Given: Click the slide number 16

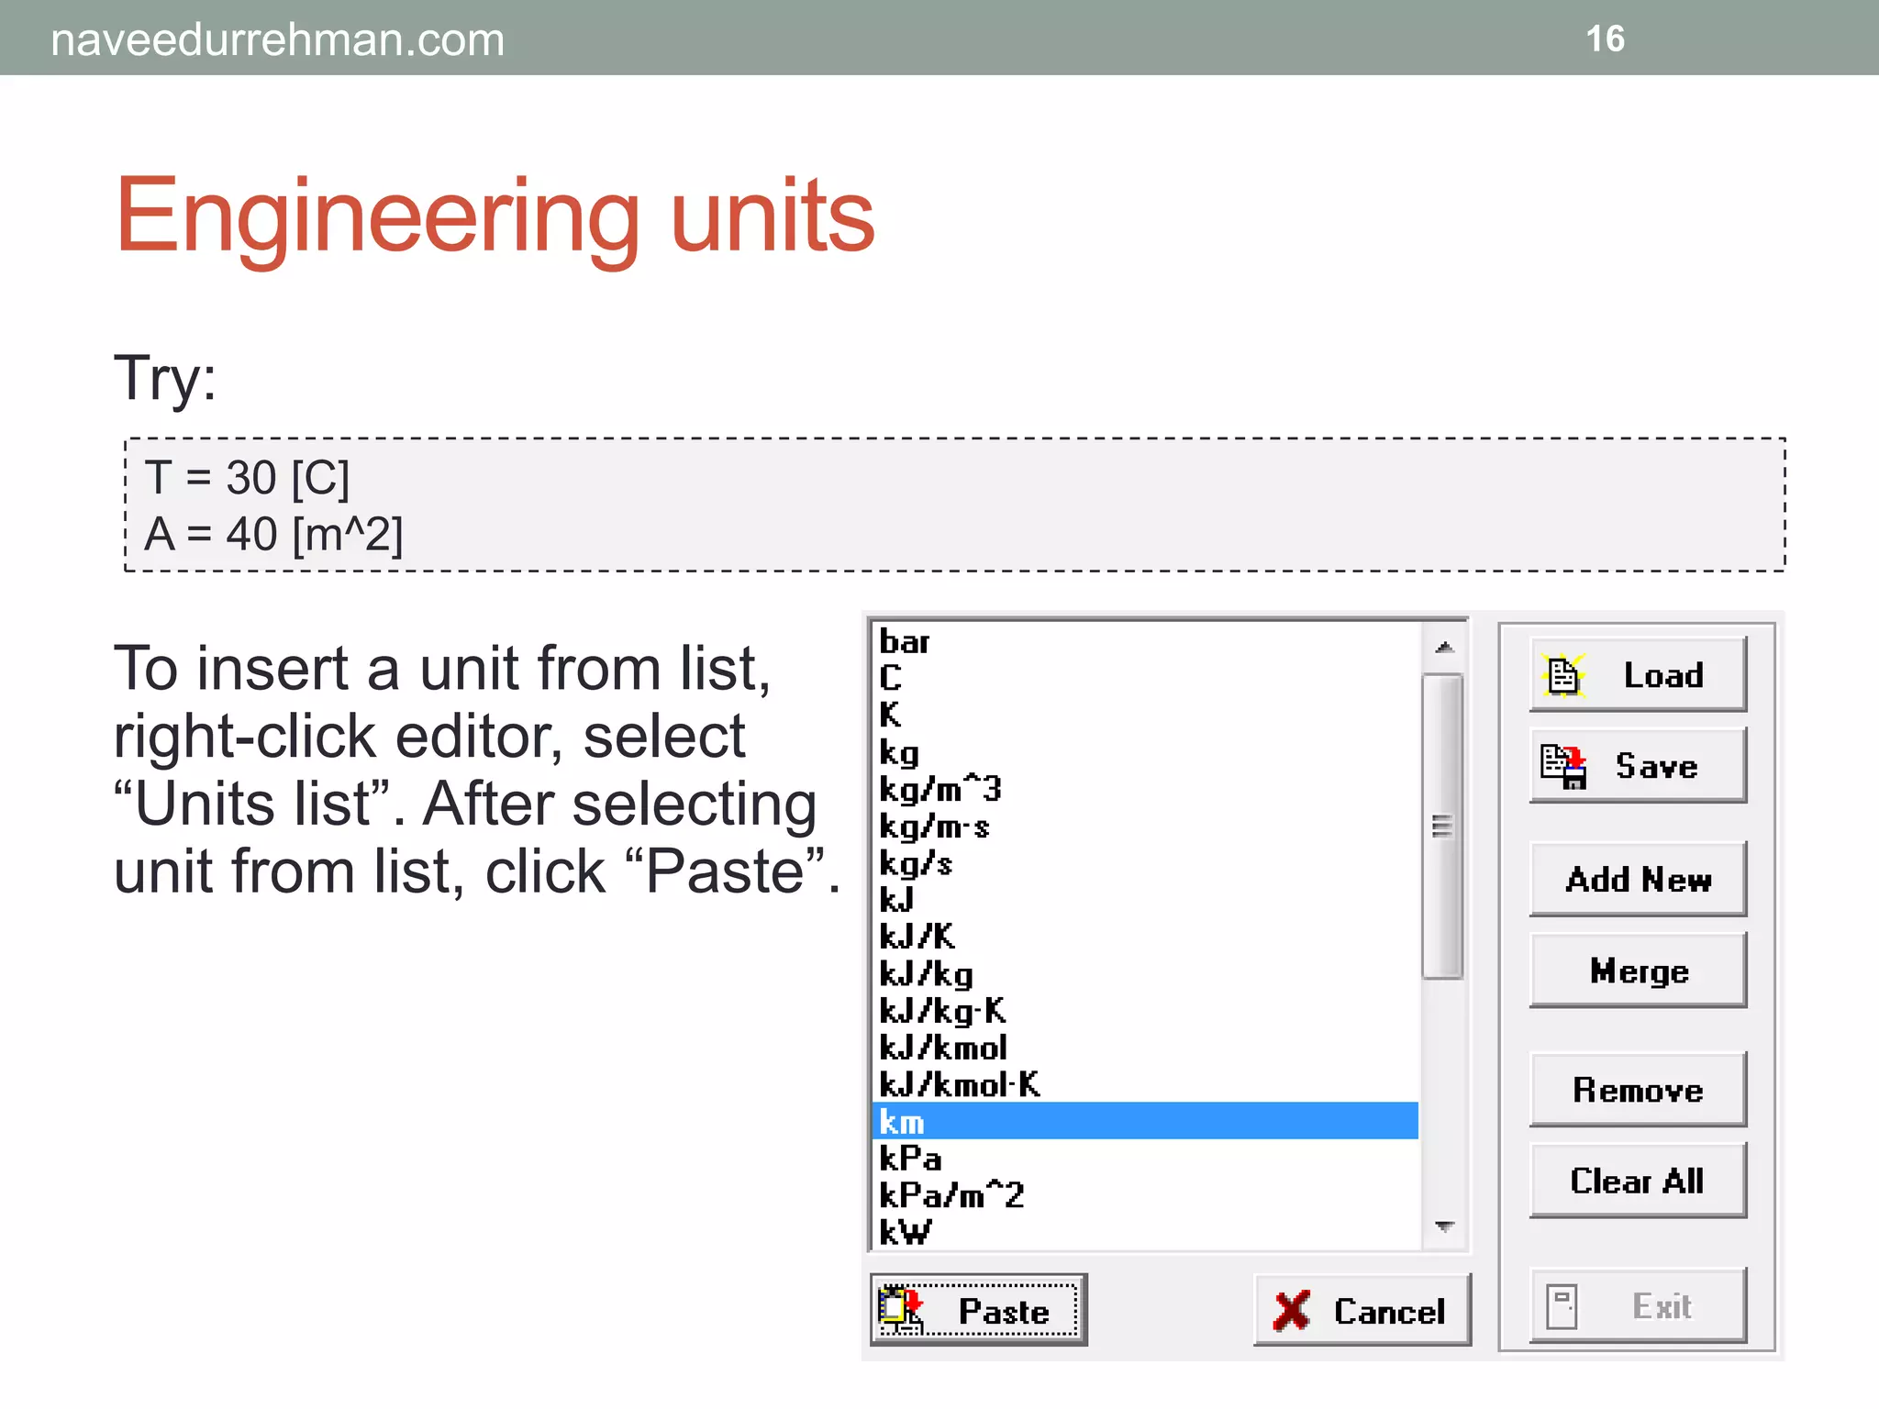Looking at the screenshot, I should (x=1605, y=39).
